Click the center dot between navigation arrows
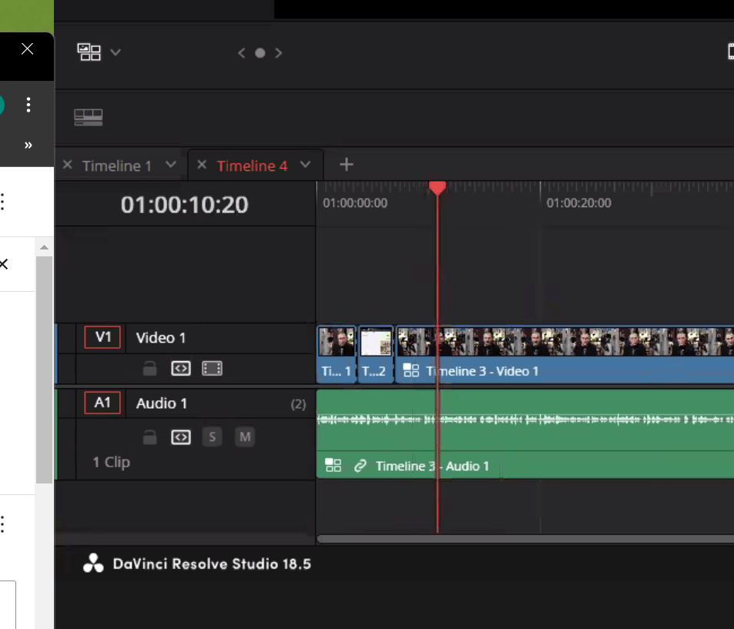This screenshot has height=629, width=734. (260, 53)
